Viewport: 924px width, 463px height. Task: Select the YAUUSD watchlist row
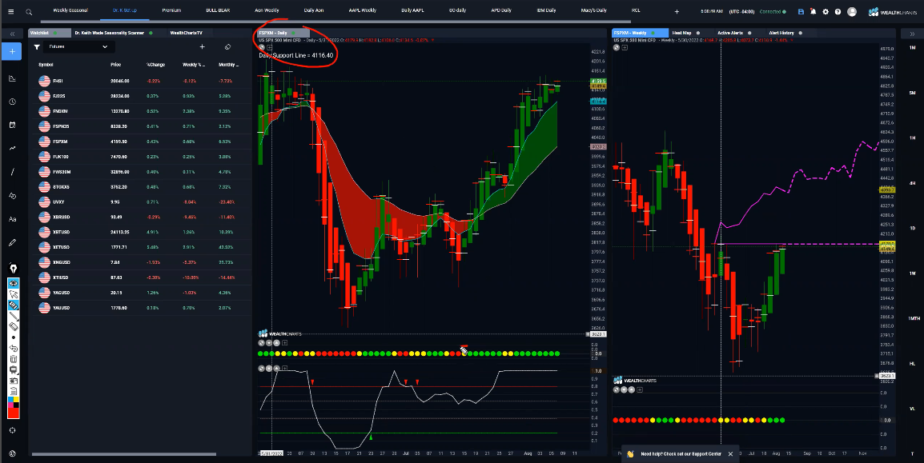[x=142, y=308]
